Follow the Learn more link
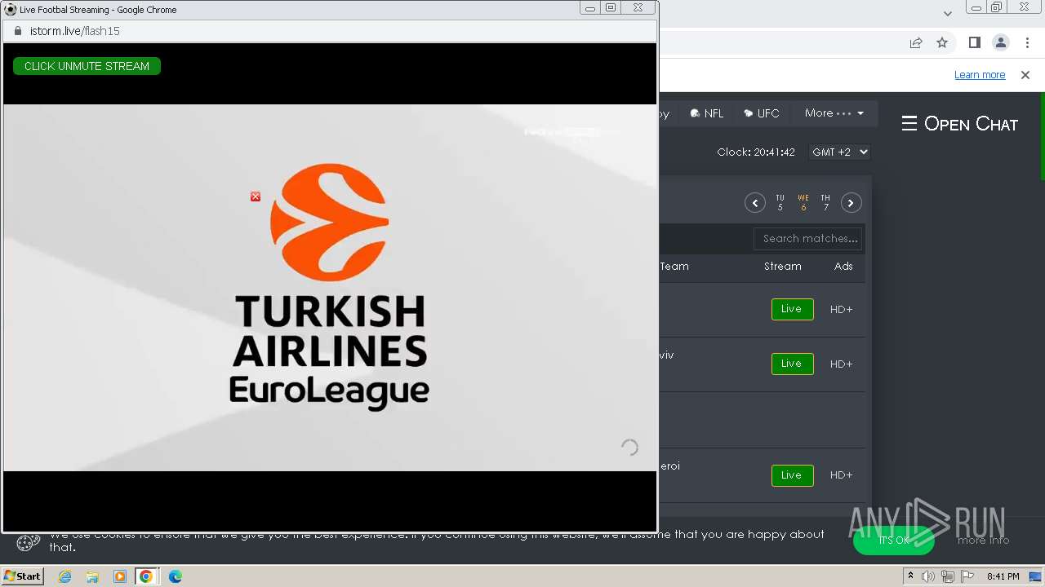1045x587 pixels. pos(980,74)
